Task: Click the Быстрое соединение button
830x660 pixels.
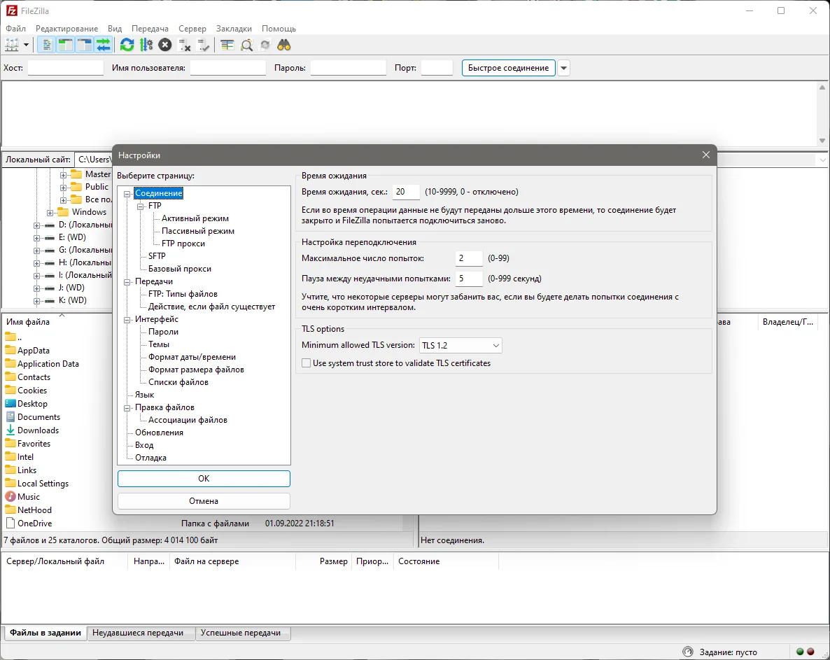Action: coord(509,68)
